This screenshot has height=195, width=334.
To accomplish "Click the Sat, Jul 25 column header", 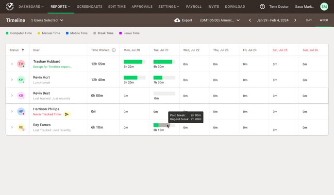I will [280, 50].
